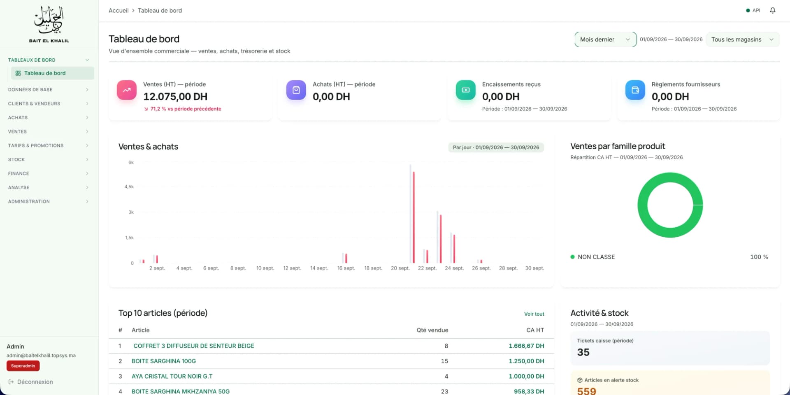Click the Accueil breadcrumb link
790x395 pixels.
pos(118,11)
